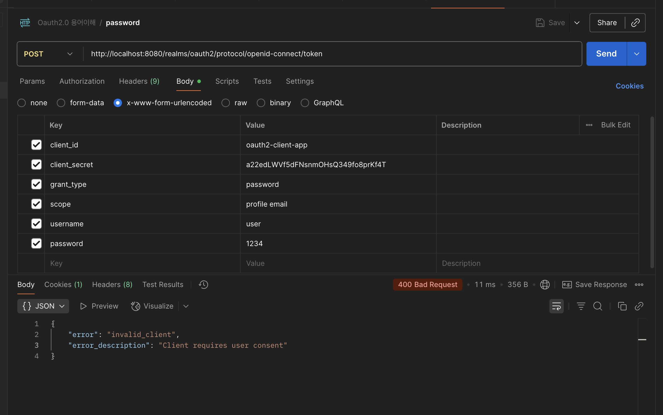Uncheck the scope row checkbox
The image size is (663, 415).
coord(36,204)
